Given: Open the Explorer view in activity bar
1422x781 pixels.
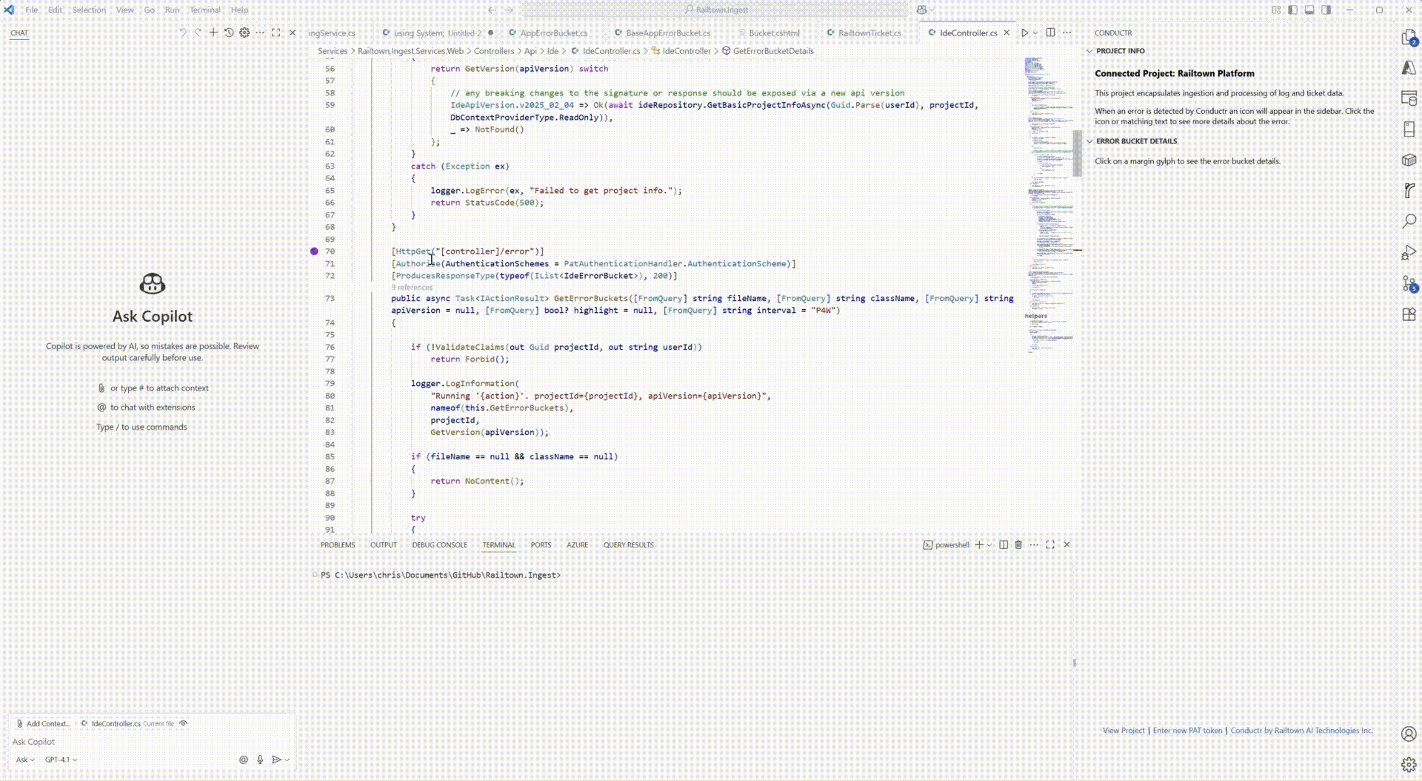Looking at the screenshot, I should [x=1409, y=38].
